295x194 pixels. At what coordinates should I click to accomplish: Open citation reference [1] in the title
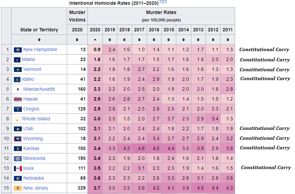point(161,2)
